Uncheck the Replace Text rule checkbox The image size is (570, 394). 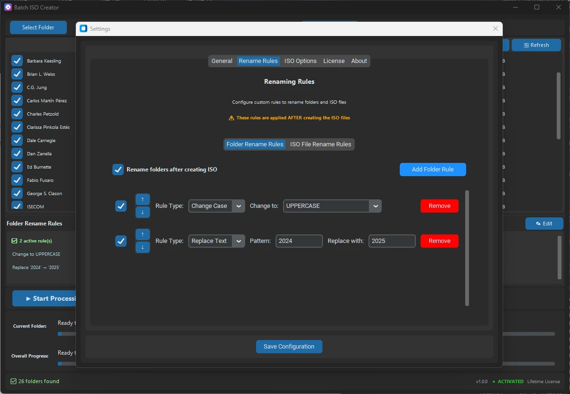(x=121, y=241)
